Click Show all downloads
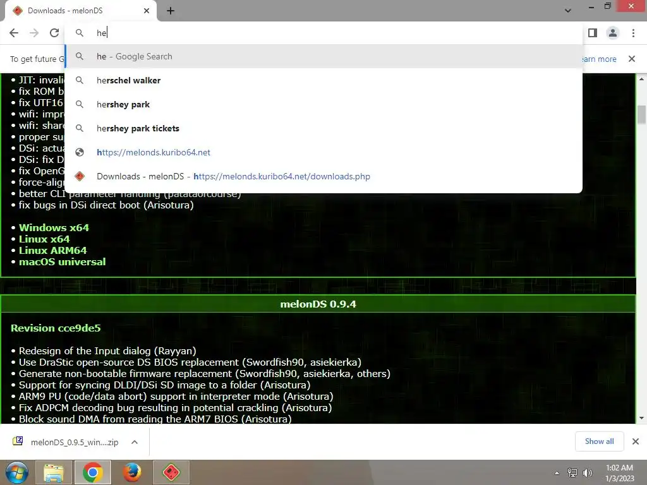 [599, 441]
